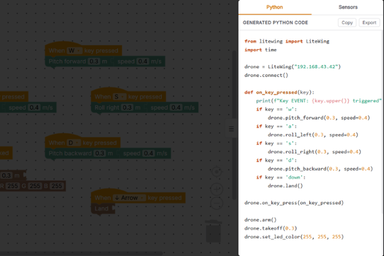Viewport: 384px width, 256px height.
Task: Click the 'drone.roll_right' code line
Action: [314, 152]
